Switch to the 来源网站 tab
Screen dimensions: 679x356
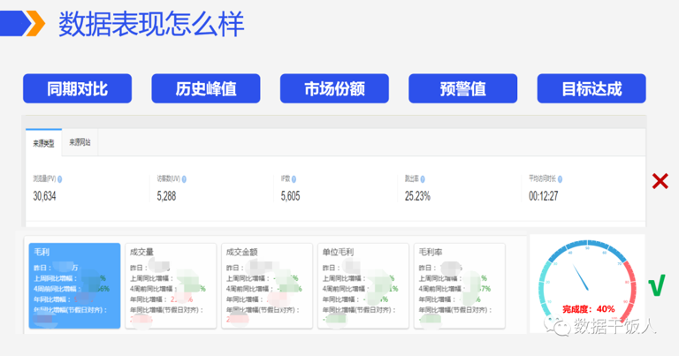point(80,142)
